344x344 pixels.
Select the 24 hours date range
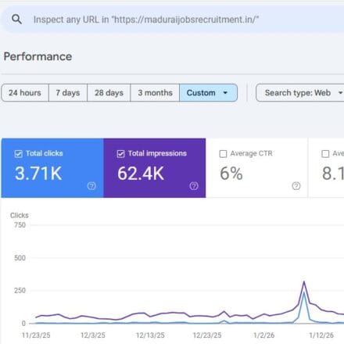pyautogui.click(x=25, y=93)
